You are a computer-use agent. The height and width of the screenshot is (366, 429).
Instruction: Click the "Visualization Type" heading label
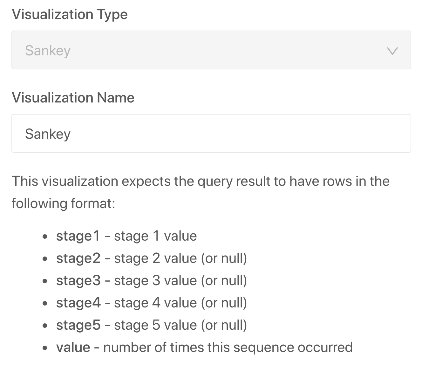pos(70,14)
